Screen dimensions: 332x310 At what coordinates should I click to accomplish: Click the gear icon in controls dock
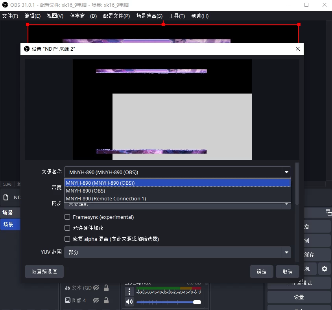pyautogui.click(x=325, y=269)
